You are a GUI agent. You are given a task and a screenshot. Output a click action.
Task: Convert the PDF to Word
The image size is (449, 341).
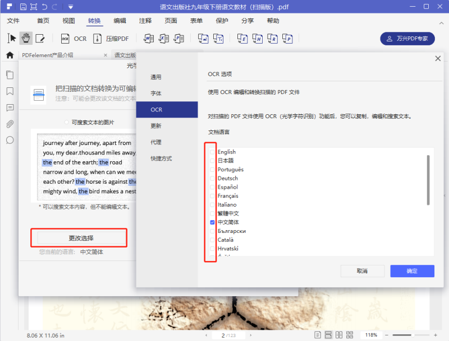pyautogui.click(x=149, y=39)
